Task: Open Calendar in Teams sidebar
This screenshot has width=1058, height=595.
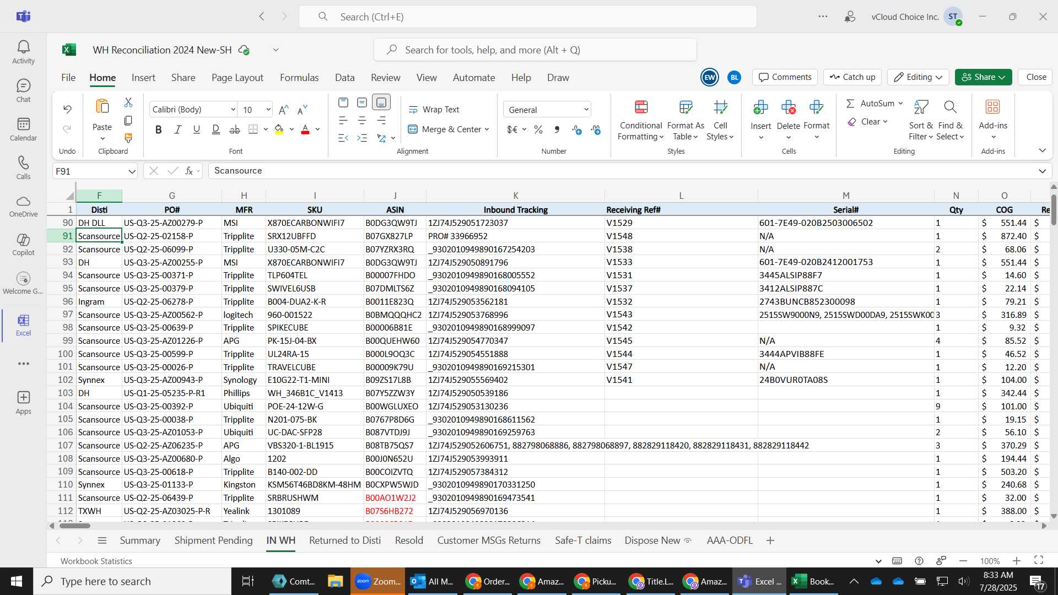Action: pos(23,129)
